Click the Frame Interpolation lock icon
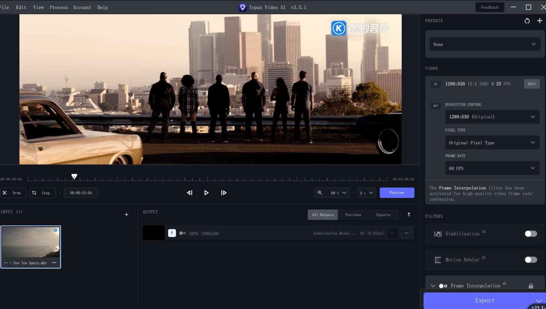This screenshot has width=546, height=309. tap(531, 286)
